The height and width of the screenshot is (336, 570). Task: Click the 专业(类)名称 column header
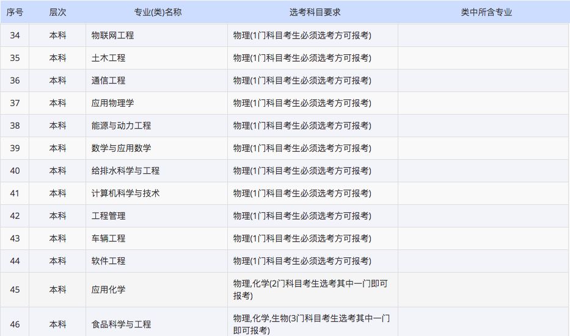[158, 12]
